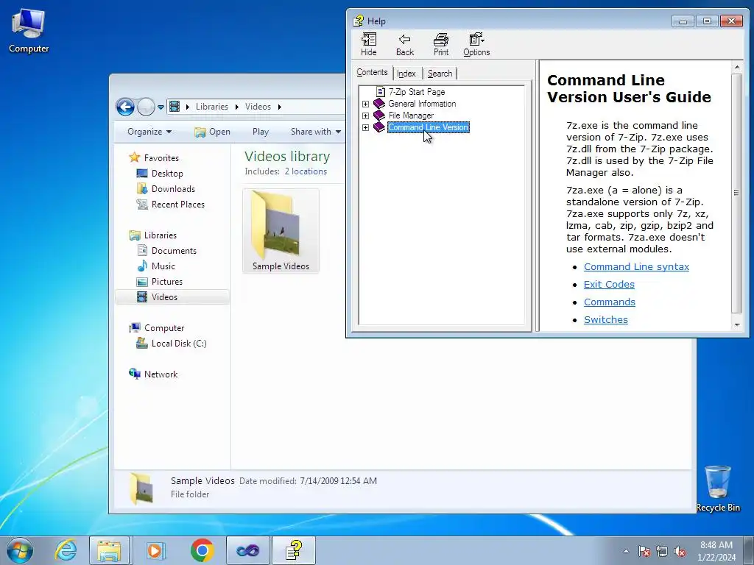The height and width of the screenshot is (565, 754).
Task: Switch to the Search tab in Help
Action: [440, 74]
